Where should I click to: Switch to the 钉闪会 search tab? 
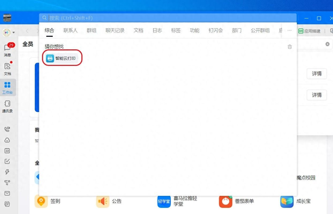(216, 30)
